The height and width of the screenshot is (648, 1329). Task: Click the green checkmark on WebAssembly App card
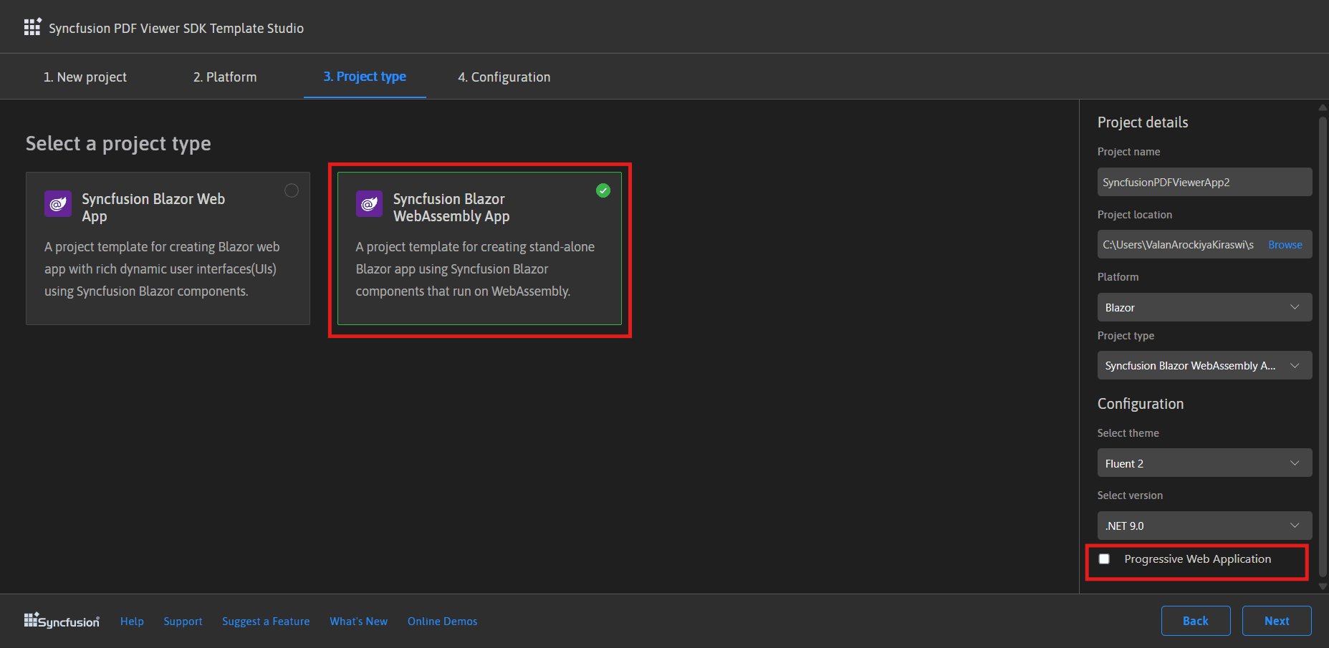pos(603,190)
